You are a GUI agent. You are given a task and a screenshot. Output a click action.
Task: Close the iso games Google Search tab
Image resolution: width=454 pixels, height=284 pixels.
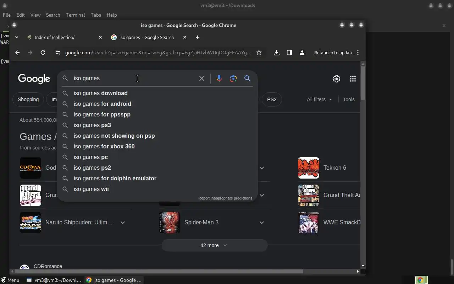(185, 37)
